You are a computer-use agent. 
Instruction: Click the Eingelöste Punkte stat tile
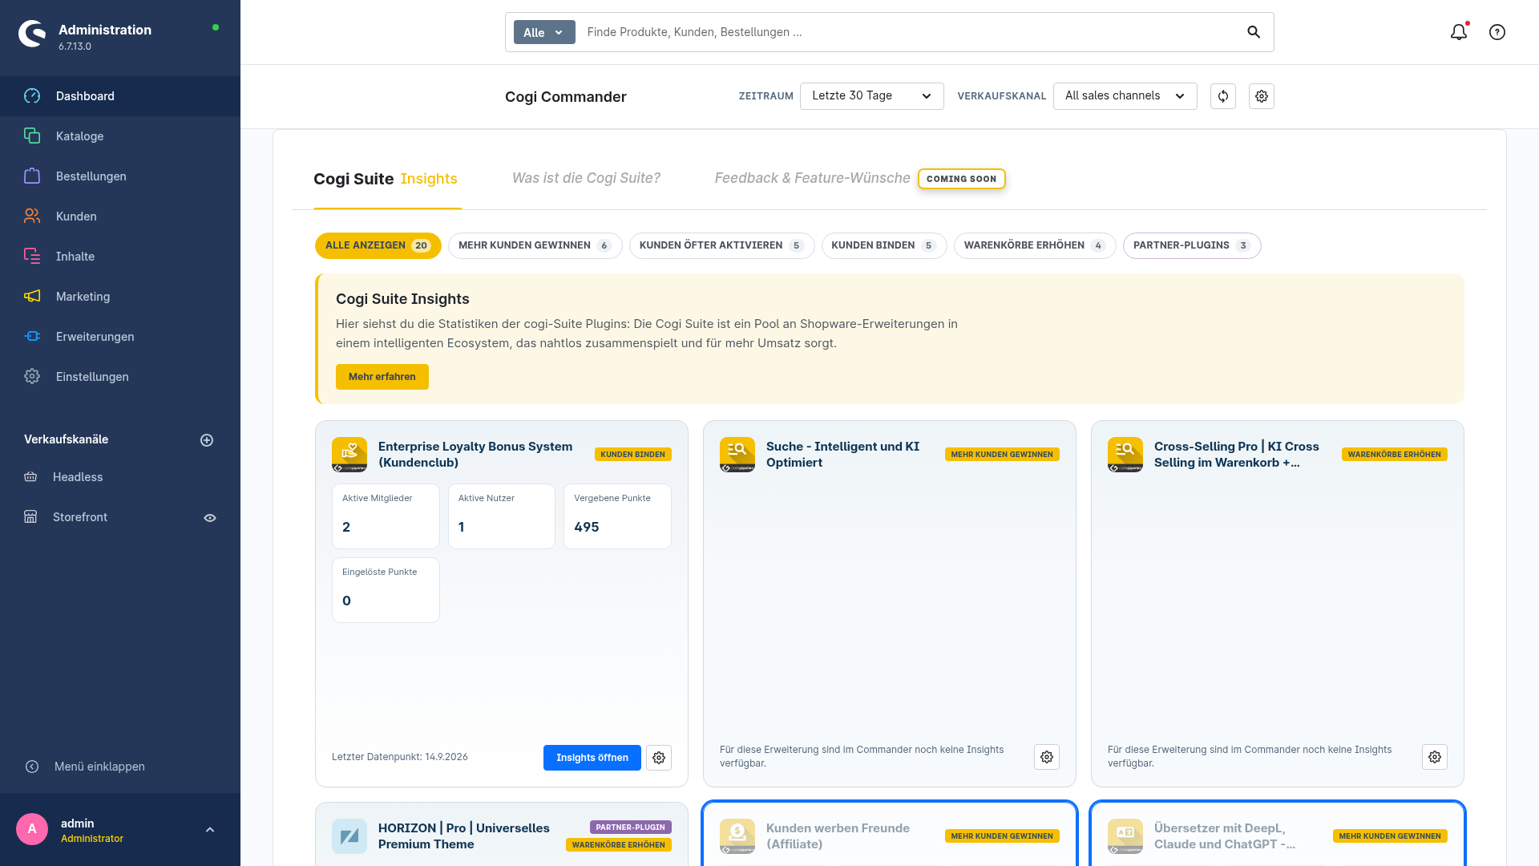click(x=386, y=590)
